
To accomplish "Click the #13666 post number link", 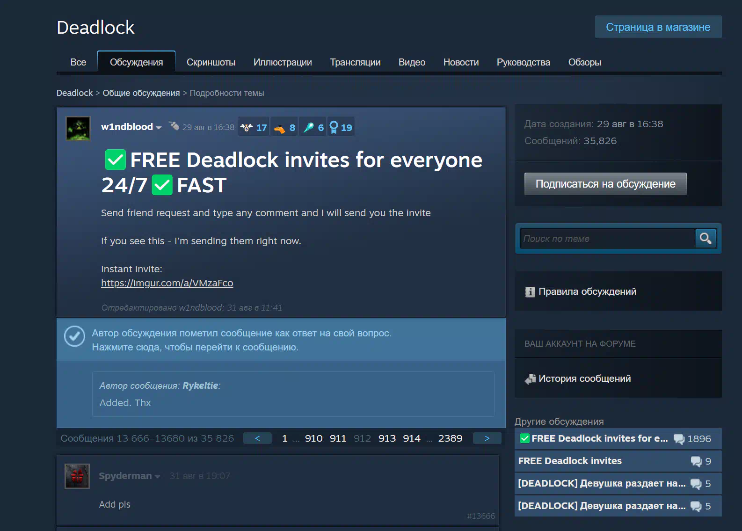I will click(x=481, y=516).
